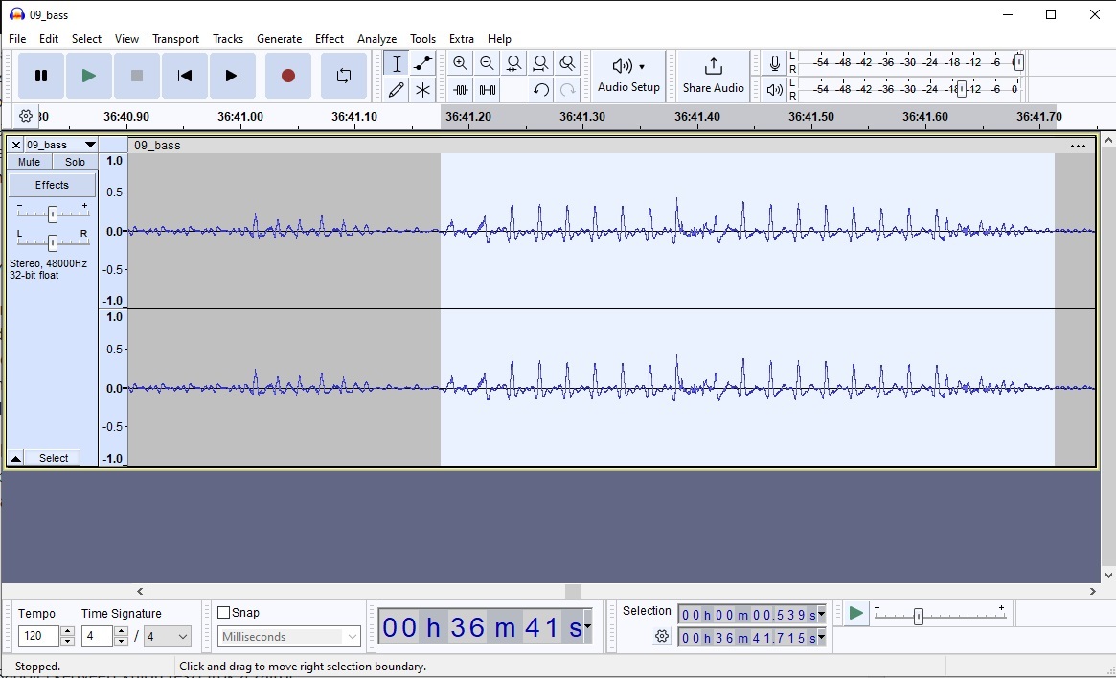Open the Audio Setup dropdown
The height and width of the screenshot is (678, 1116).
click(x=628, y=76)
